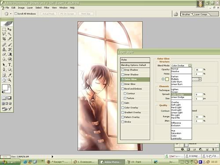Image resolution: width=220 pixels, height=165 pixels.
Task: Select the Gradient tool
Action: click(x=10, y=54)
